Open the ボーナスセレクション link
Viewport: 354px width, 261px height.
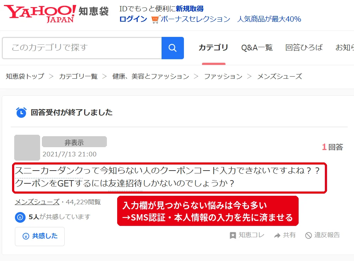(195, 19)
